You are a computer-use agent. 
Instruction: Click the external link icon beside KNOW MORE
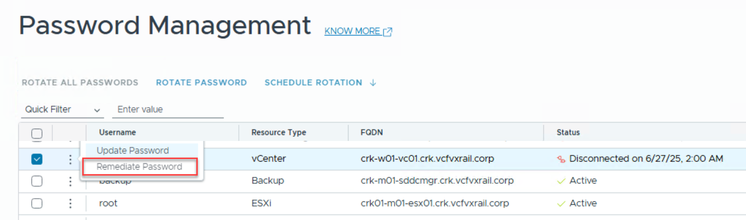388,32
